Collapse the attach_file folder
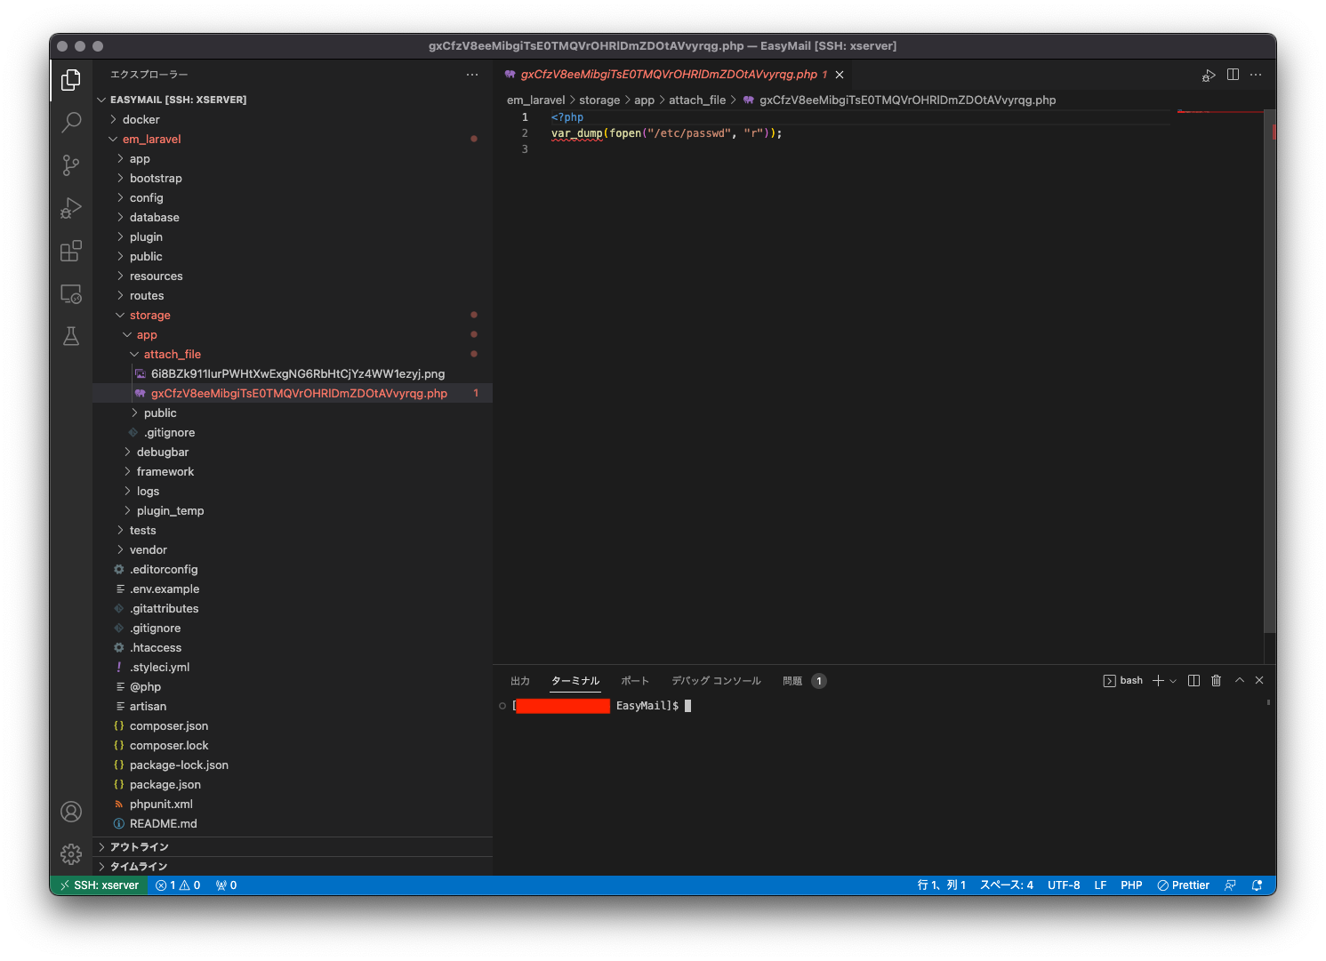Viewport: 1326px width, 961px height. (172, 355)
